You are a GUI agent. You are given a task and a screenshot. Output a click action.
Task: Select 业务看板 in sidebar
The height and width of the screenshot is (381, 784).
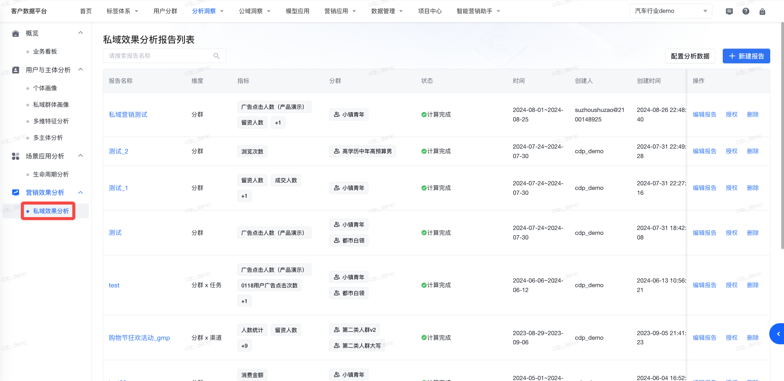tap(45, 51)
